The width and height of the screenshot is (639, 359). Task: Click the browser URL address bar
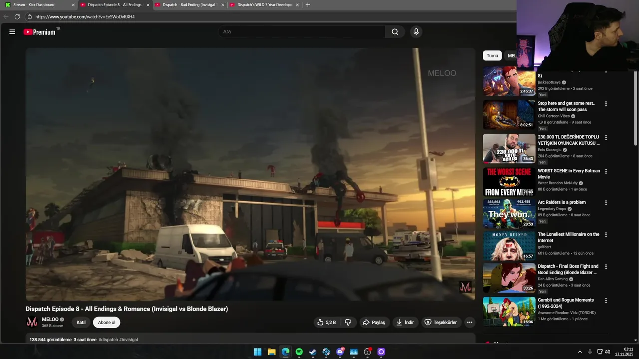click(270, 17)
